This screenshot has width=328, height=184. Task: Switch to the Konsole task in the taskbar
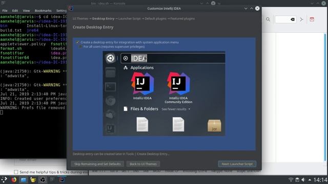tap(52, 179)
